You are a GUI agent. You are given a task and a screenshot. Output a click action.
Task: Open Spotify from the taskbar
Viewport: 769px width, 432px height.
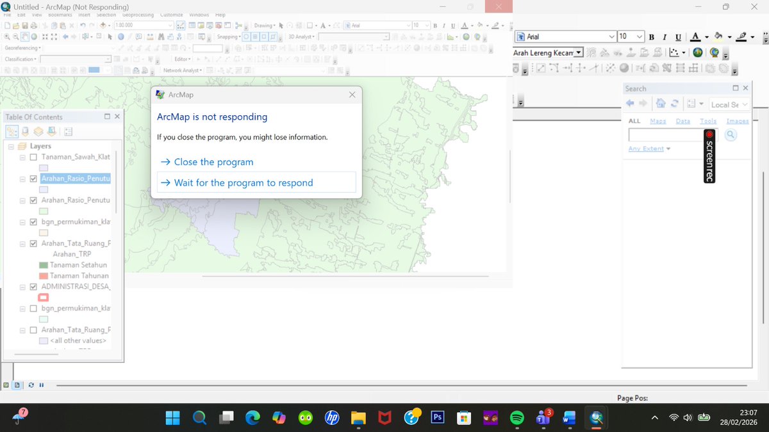point(517,418)
